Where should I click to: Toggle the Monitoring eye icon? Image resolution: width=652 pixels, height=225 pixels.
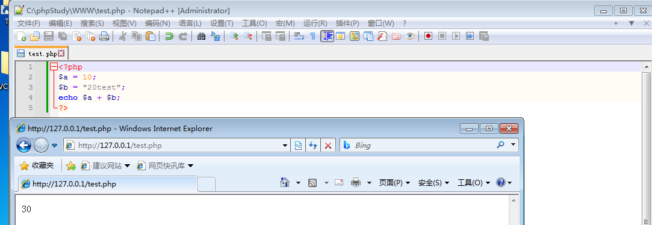tap(410, 36)
